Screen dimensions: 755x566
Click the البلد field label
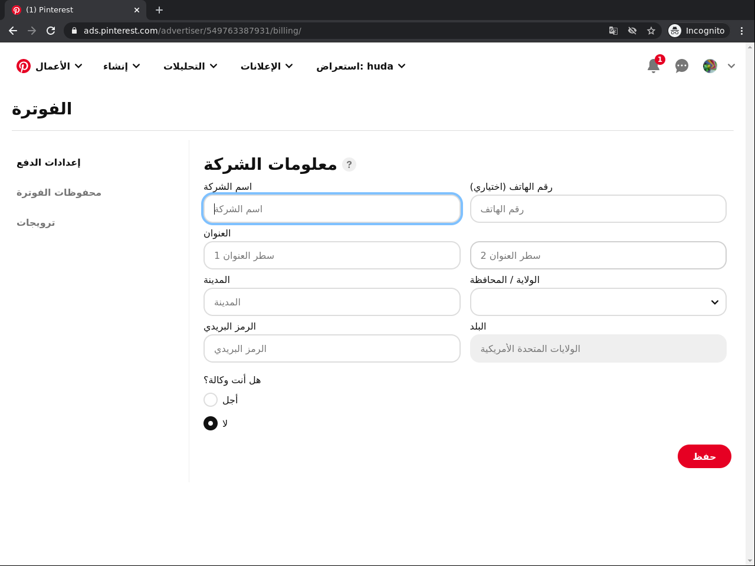[478, 327]
